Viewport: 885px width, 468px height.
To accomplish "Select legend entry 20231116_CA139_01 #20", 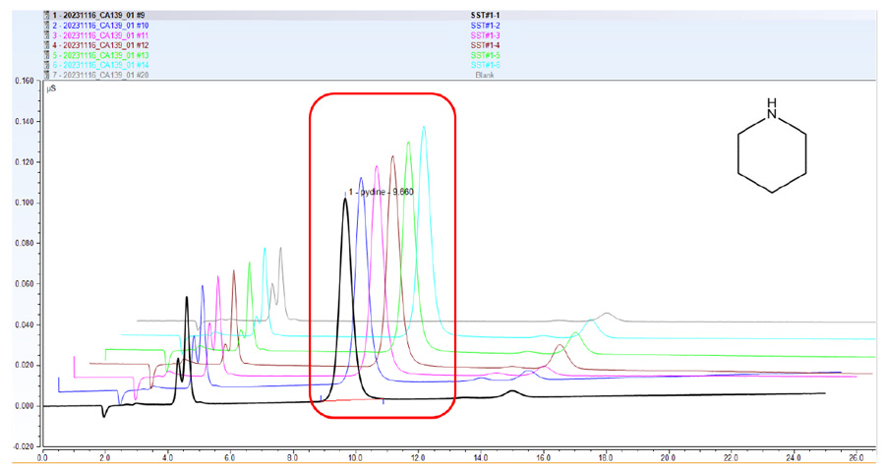I will click(x=103, y=75).
